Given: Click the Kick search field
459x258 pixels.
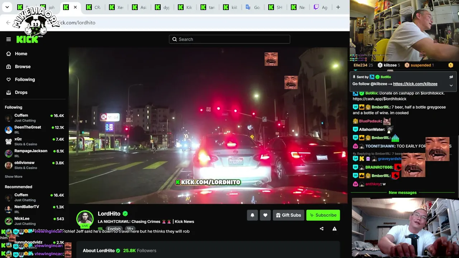Looking at the screenshot, I should click(x=229, y=39).
